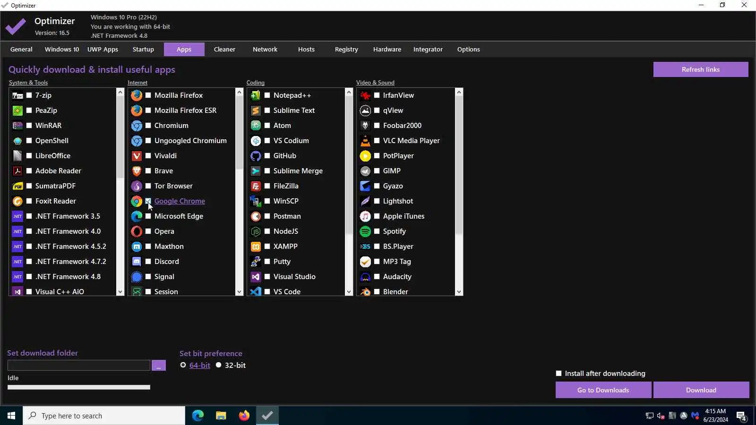Click the Windows taskbar search box
The image size is (756, 425).
[x=104, y=416]
